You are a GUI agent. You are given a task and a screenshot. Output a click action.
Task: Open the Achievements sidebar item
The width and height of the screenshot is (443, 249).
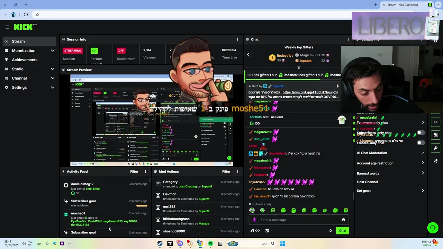[x=29, y=60]
